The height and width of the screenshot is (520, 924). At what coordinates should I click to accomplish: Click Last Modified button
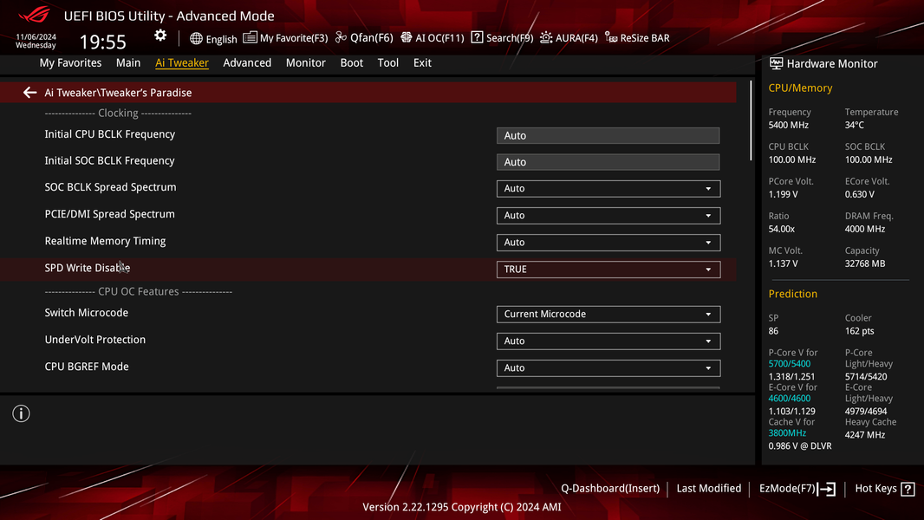tap(709, 488)
